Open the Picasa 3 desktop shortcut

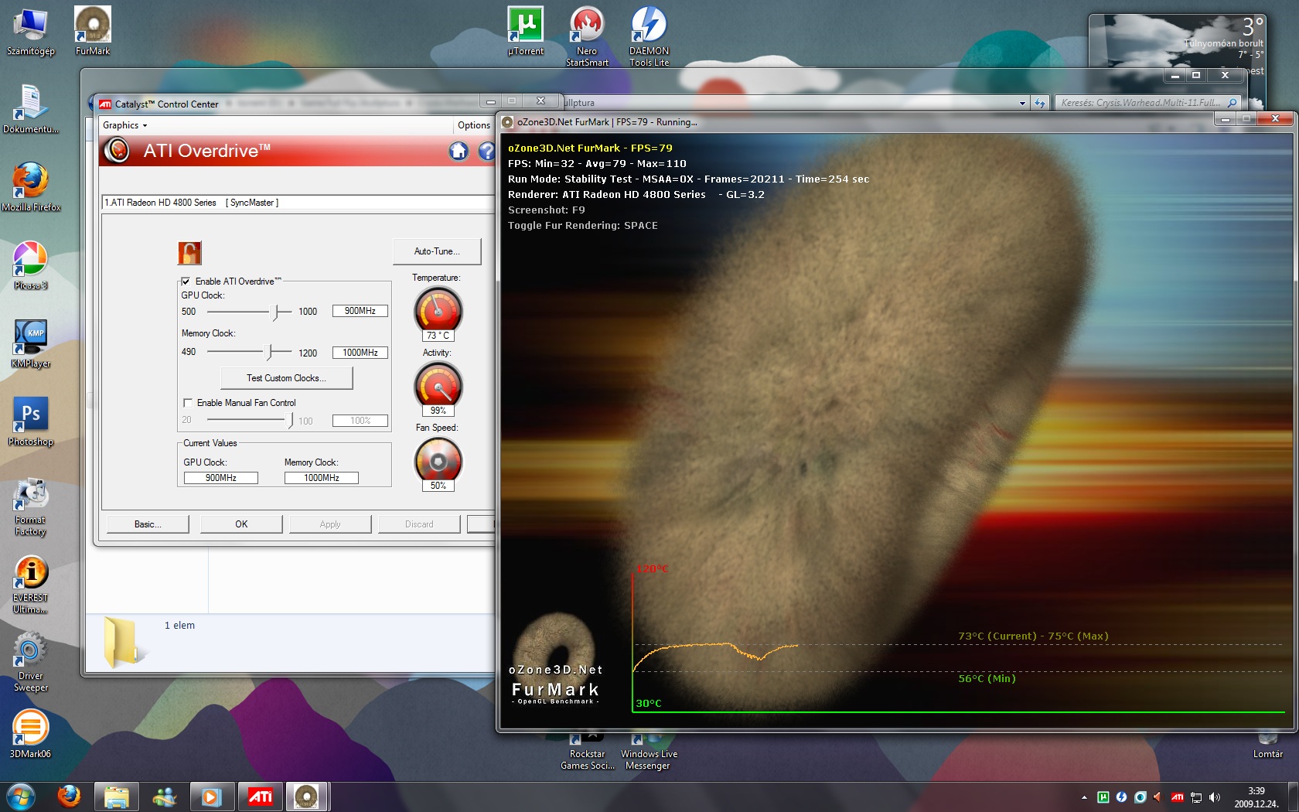tap(30, 265)
